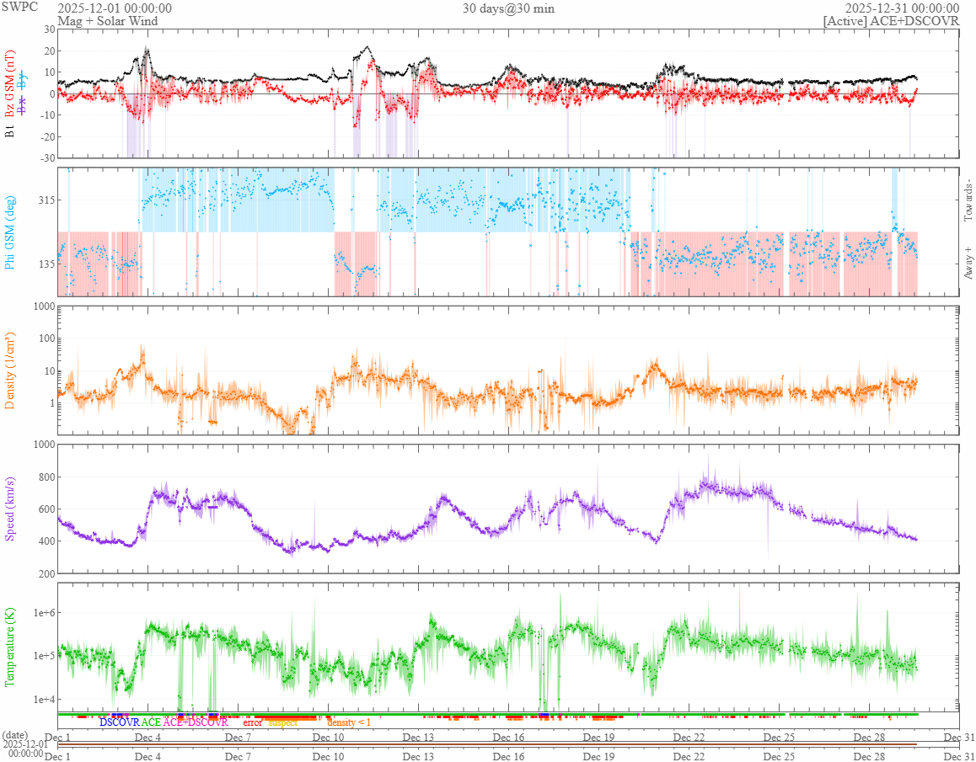Viewport: 976px width, 762px height.
Task: Click 'Dec 31' on the bottom overview timeline
Action: (959, 756)
